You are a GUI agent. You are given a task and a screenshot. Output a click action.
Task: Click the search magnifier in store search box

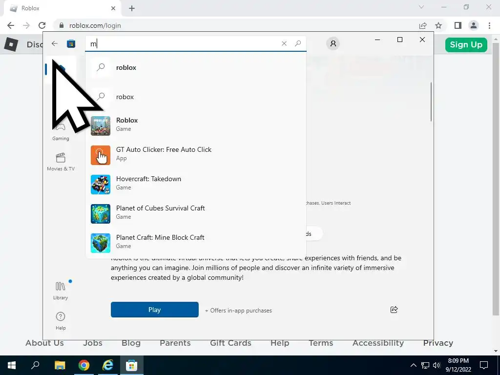[x=298, y=43]
